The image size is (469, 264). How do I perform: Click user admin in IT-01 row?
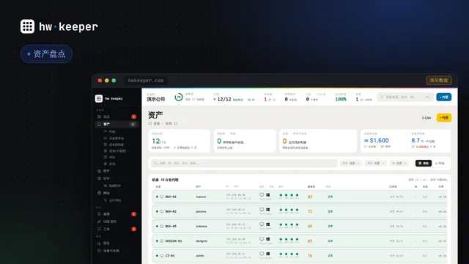click(x=200, y=256)
